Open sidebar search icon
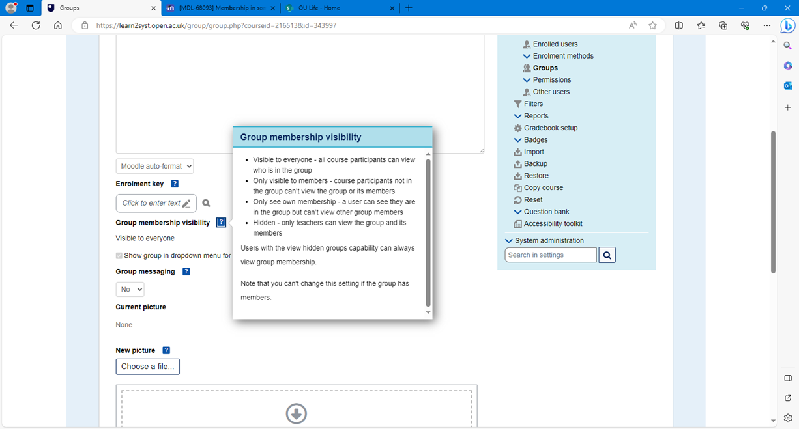The width and height of the screenshot is (799, 429). pos(788,46)
